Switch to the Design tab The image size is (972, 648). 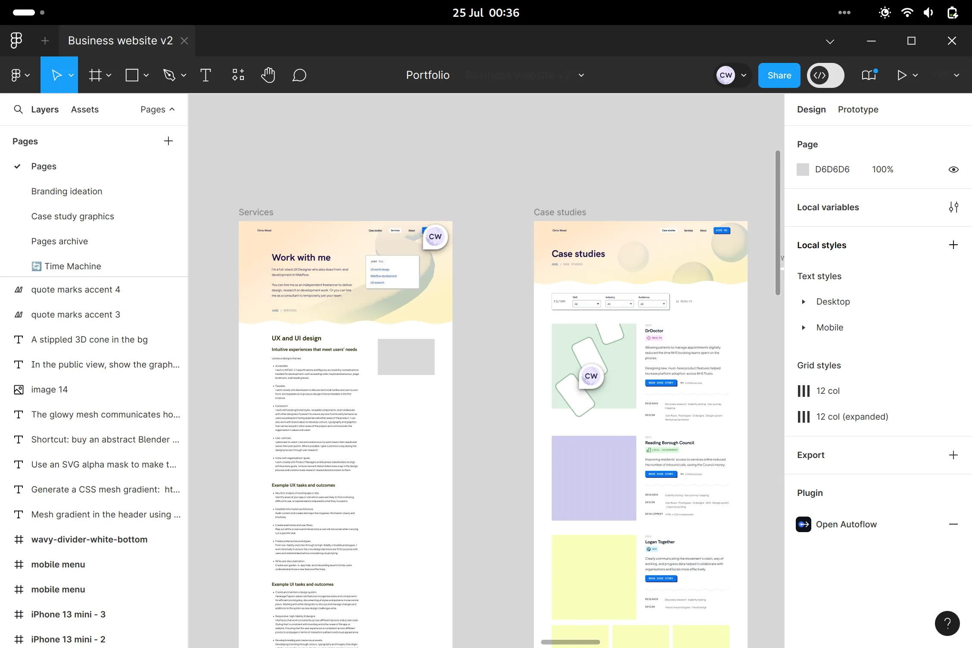tap(811, 109)
